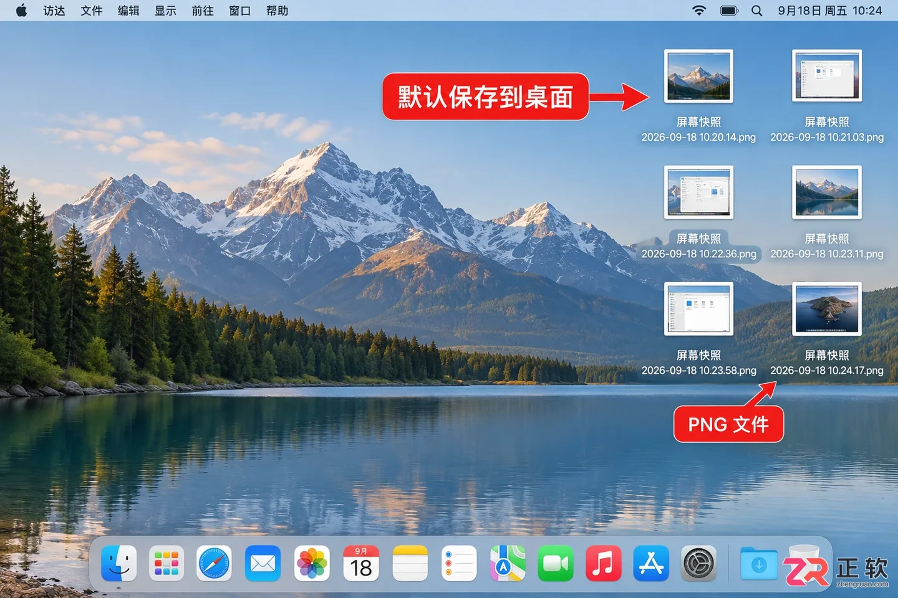
Task: Launch Notes from the Dock
Action: tap(410, 564)
